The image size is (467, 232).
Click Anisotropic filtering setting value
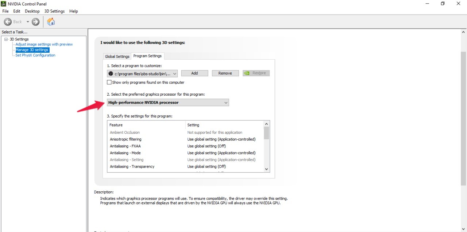pyautogui.click(x=221, y=139)
